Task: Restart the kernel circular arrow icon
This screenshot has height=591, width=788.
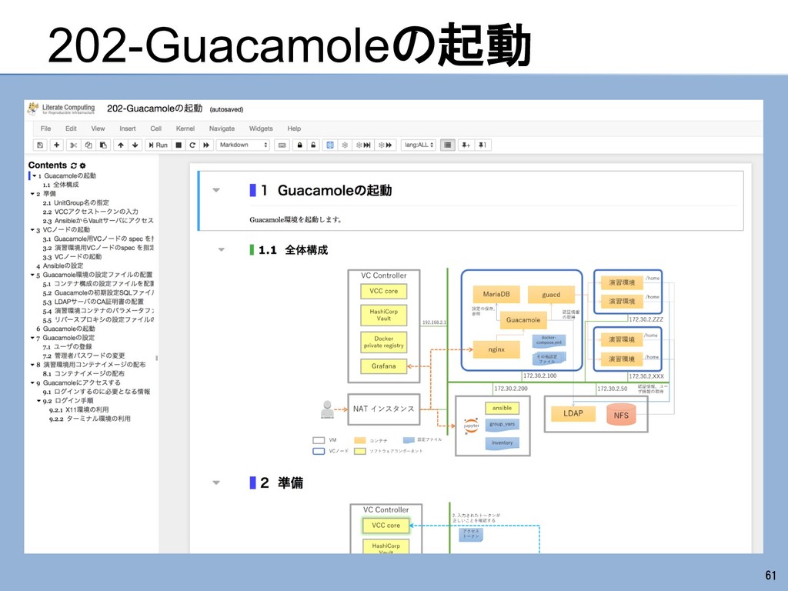Action: tap(192, 145)
